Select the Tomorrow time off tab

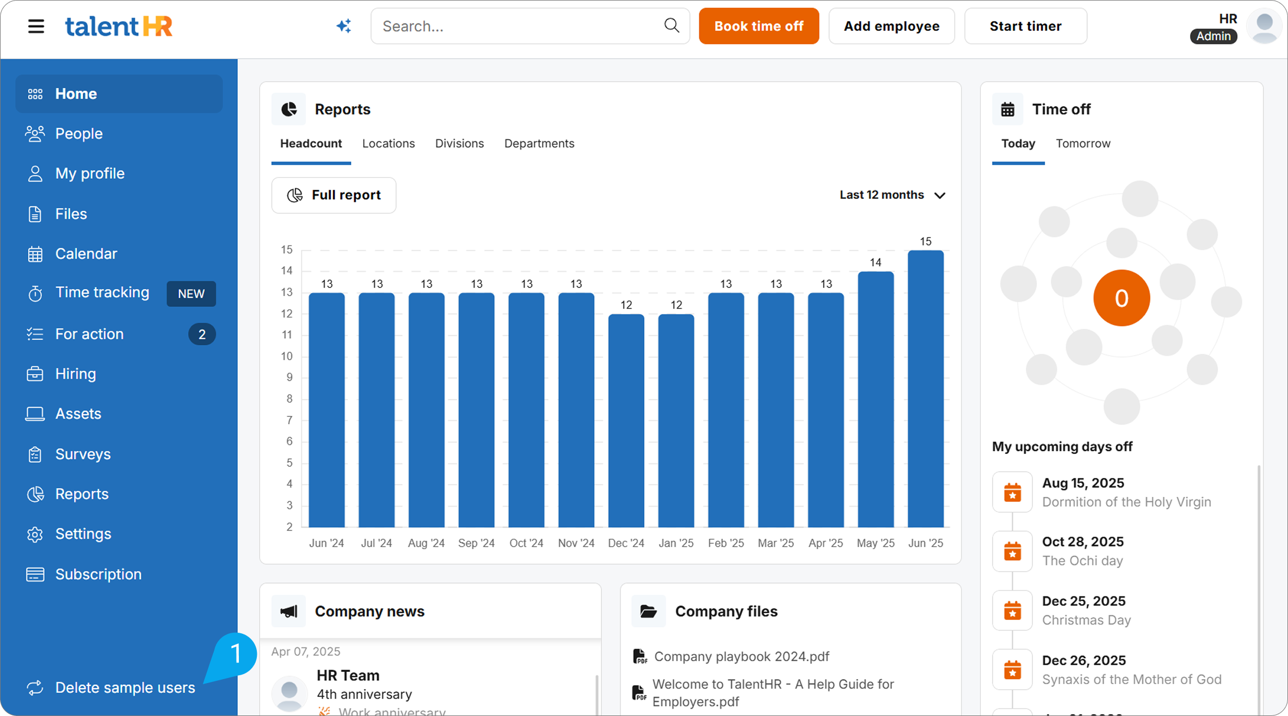(1083, 144)
